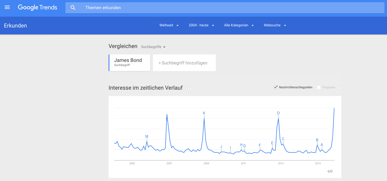
Task: Toggle the Prognose checkbox
Action: pyautogui.click(x=319, y=87)
